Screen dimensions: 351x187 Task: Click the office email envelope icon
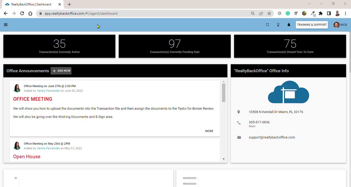pos(239,137)
